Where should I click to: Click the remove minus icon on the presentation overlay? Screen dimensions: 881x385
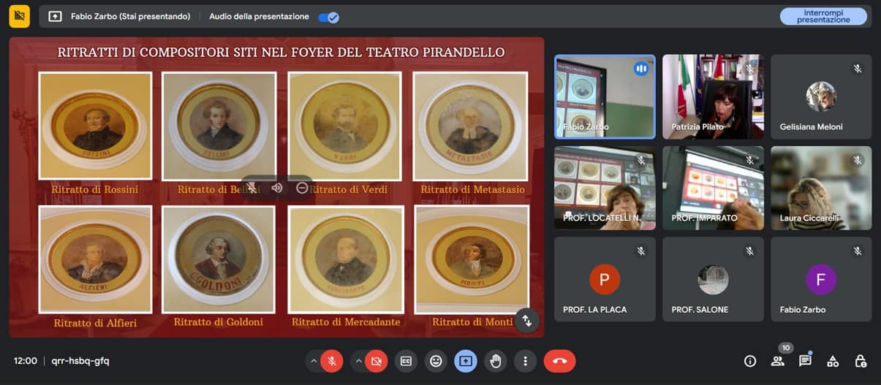click(302, 188)
